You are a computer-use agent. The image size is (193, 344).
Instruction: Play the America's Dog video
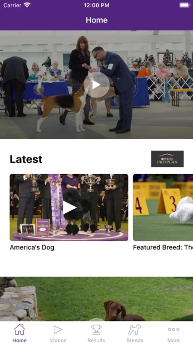(69, 208)
